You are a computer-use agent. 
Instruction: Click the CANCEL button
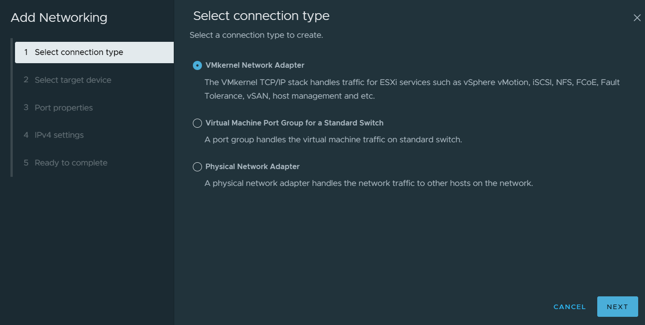tap(569, 307)
